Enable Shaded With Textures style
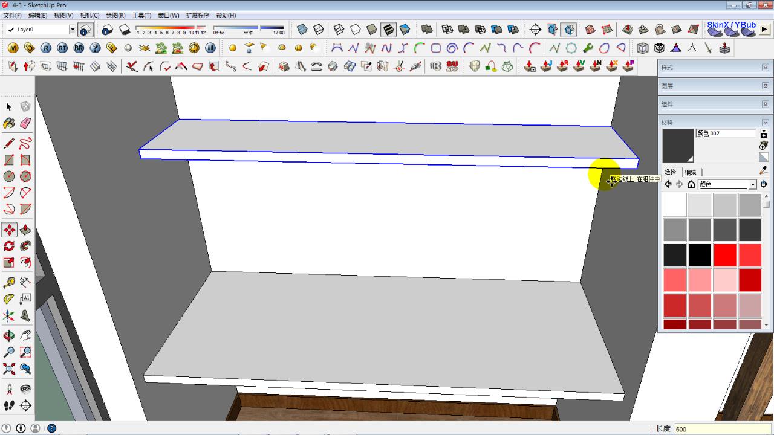 (x=388, y=29)
